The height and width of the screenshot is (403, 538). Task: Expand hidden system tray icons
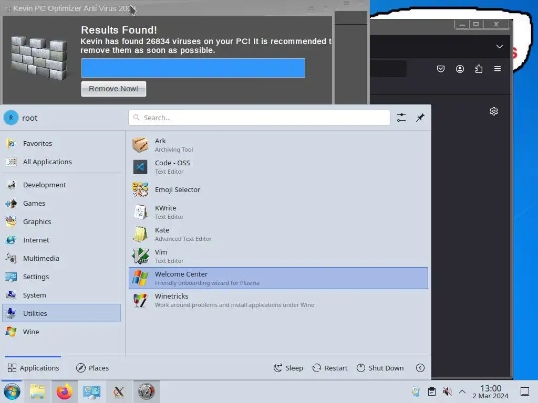[462, 391]
